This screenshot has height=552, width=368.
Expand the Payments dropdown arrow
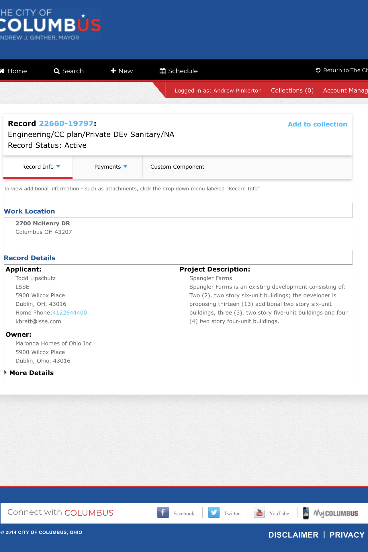coord(125,166)
